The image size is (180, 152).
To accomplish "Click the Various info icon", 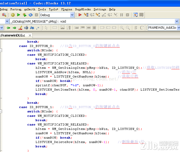I will [x=141, y=15].
